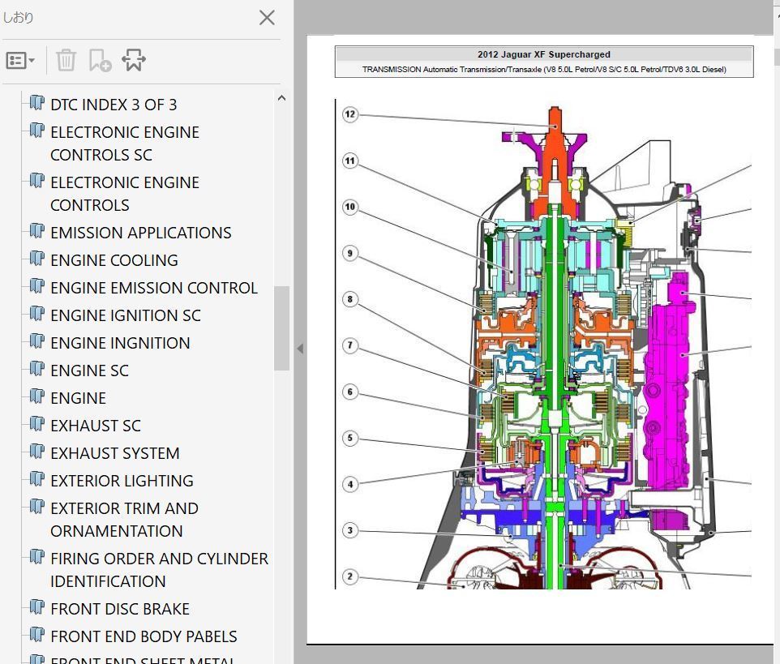
Task: Collapse the side panel with the arrow
Action: (x=300, y=349)
